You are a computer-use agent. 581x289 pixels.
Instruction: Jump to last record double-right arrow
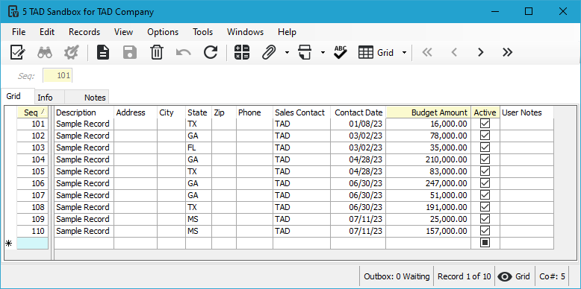pyautogui.click(x=507, y=52)
